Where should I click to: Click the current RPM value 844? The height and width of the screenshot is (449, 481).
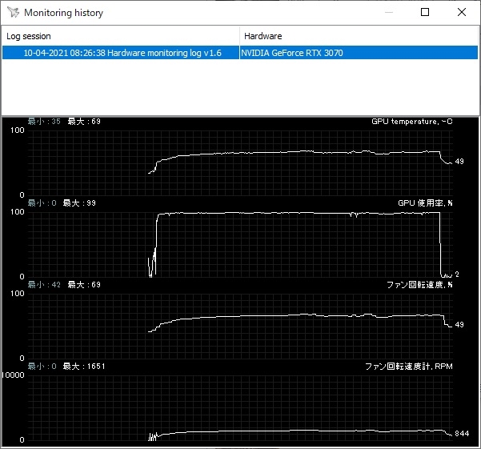[x=460, y=434]
